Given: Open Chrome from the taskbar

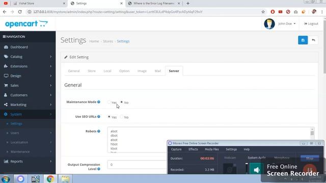Looking at the screenshot, I should click(50, 179).
